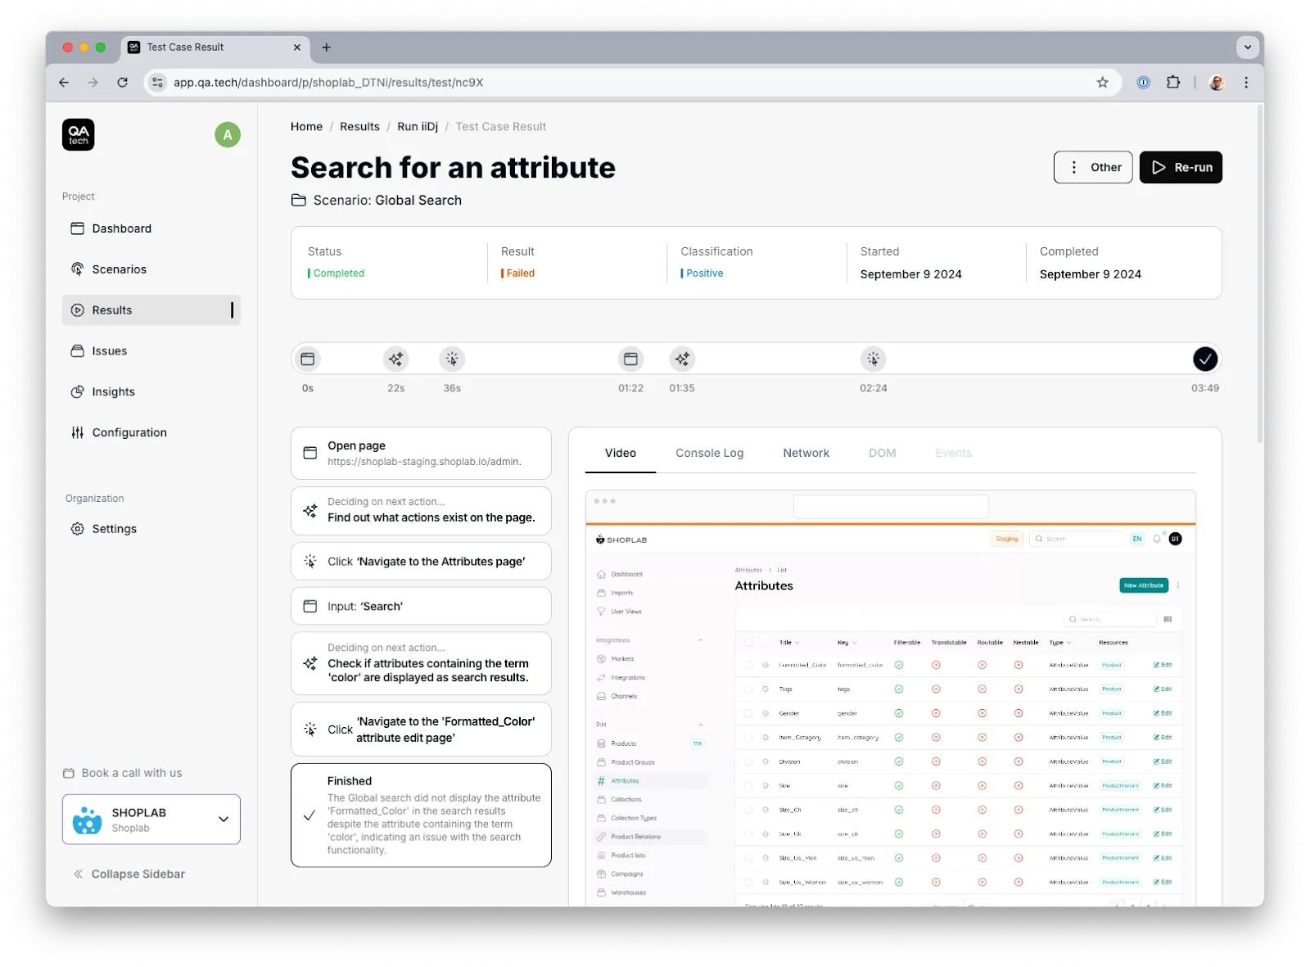The width and height of the screenshot is (1310, 967).
Task: Go to the Home breadcrumb
Action: point(306,127)
